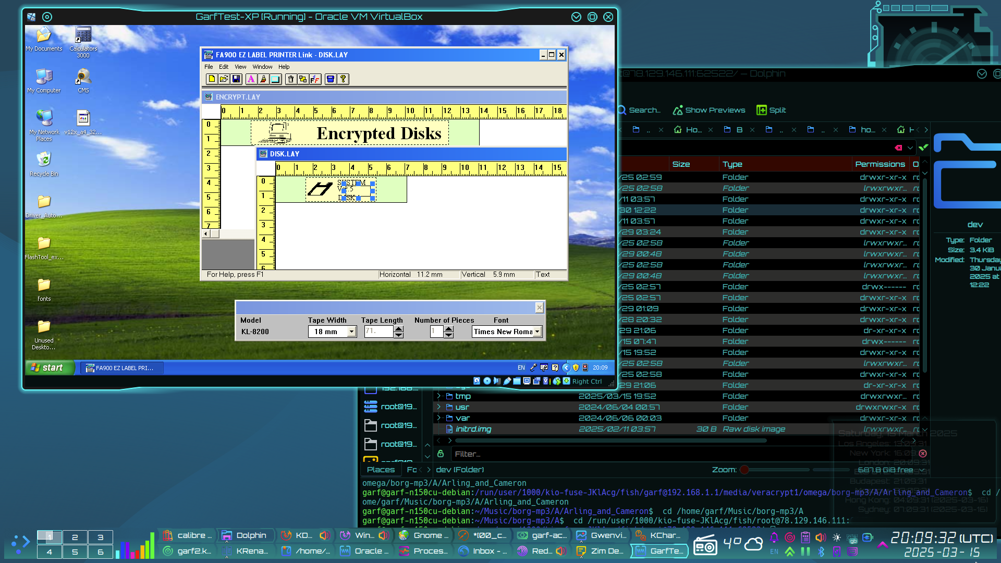The image size is (1001, 563).
Task: Switch to virtual desktop 5 in pager
Action: [75, 552]
